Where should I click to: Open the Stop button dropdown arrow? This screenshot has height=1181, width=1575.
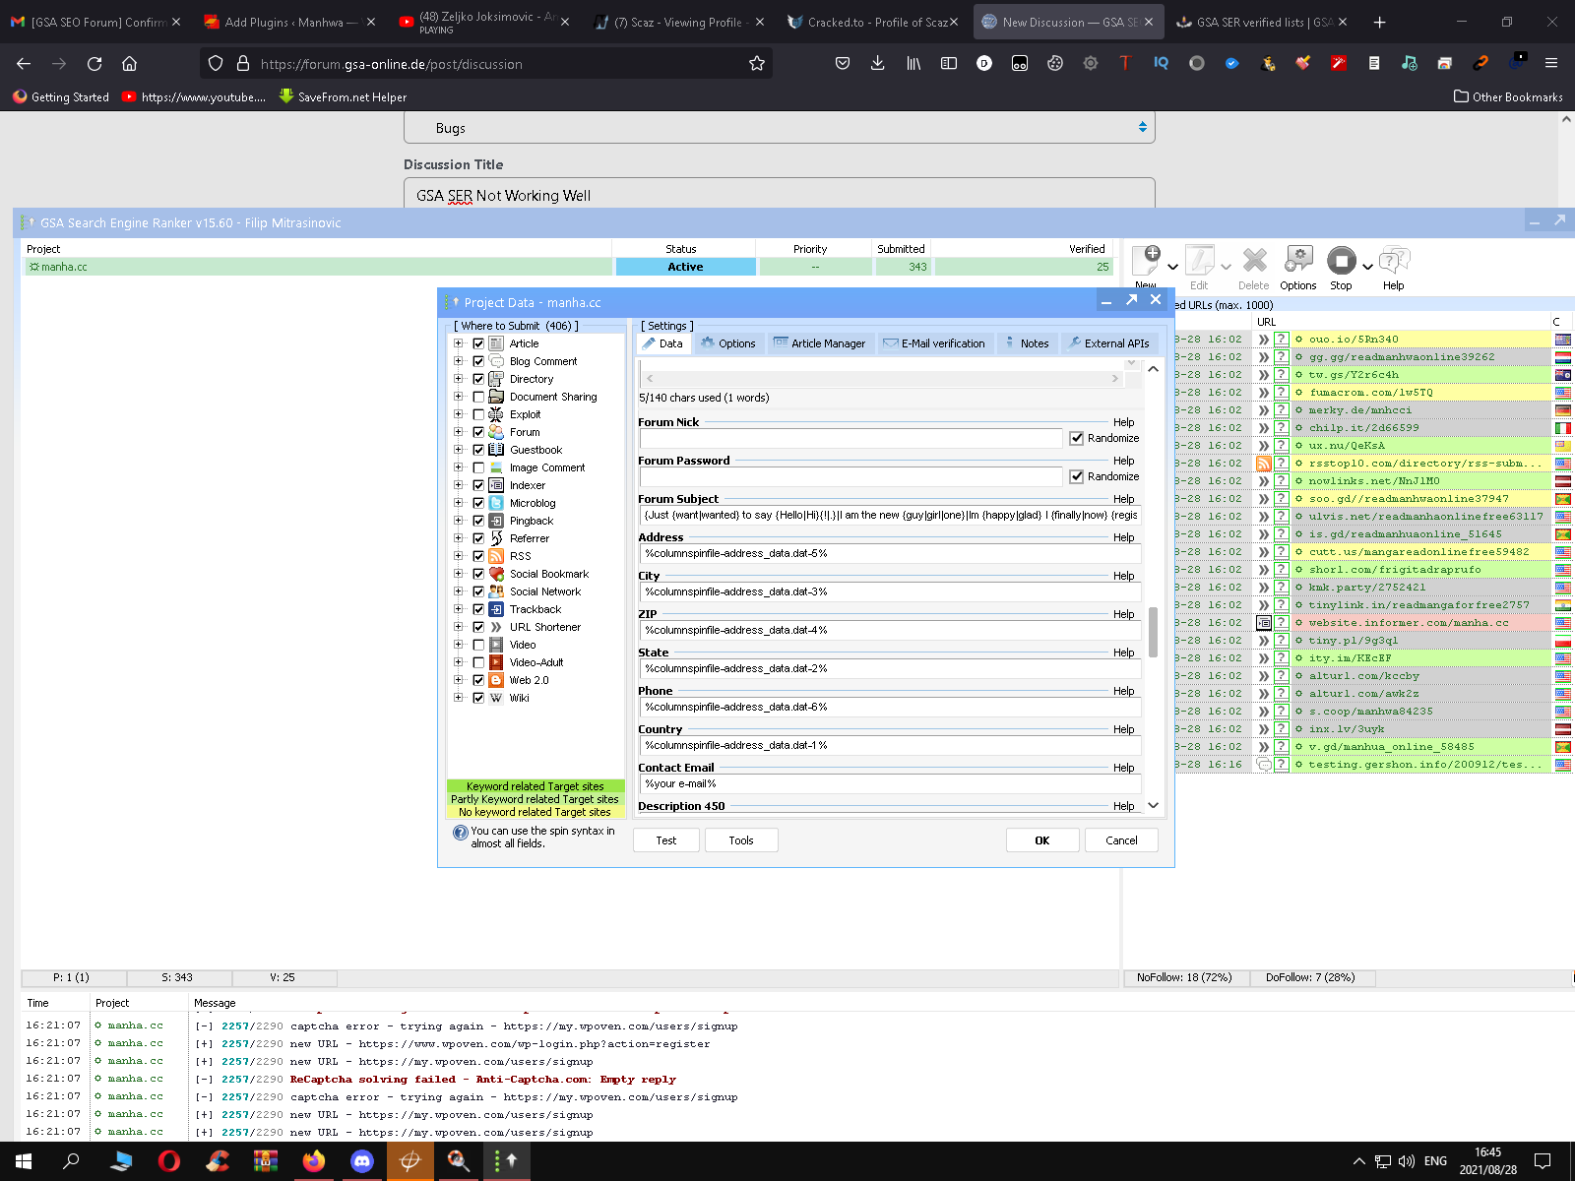(x=1367, y=267)
